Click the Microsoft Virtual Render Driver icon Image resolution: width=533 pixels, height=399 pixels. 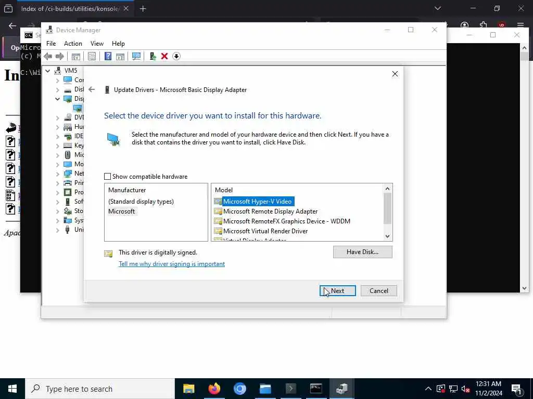tap(218, 231)
